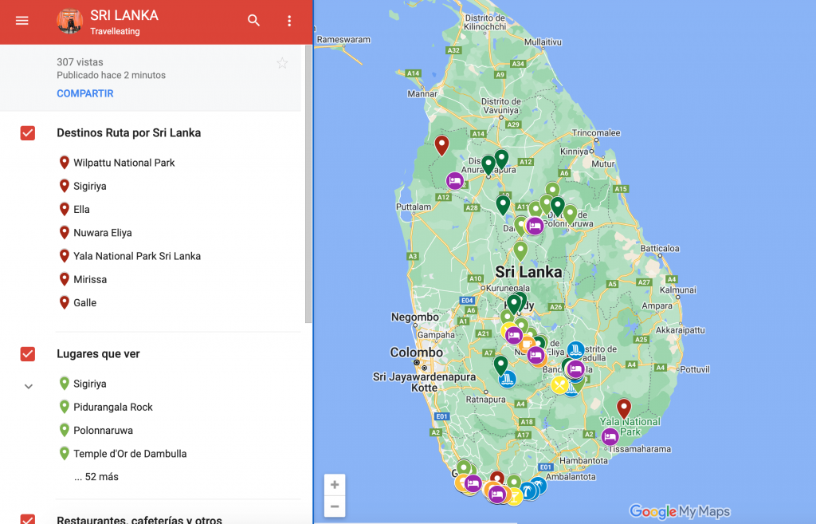Select Nuwara Eliya in the destinations list
The width and height of the screenshot is (816, 524).
pyautogui.click(x=102, y=233)
